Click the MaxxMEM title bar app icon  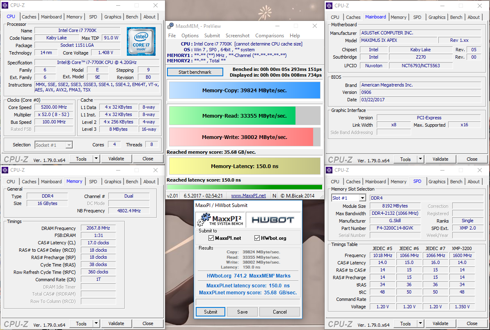(170, 26)
